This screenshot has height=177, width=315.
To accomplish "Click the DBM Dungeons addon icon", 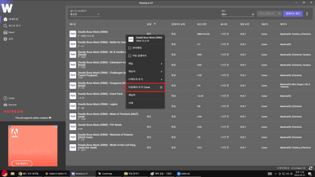I will pyautogui.click(x=73, y=85).
